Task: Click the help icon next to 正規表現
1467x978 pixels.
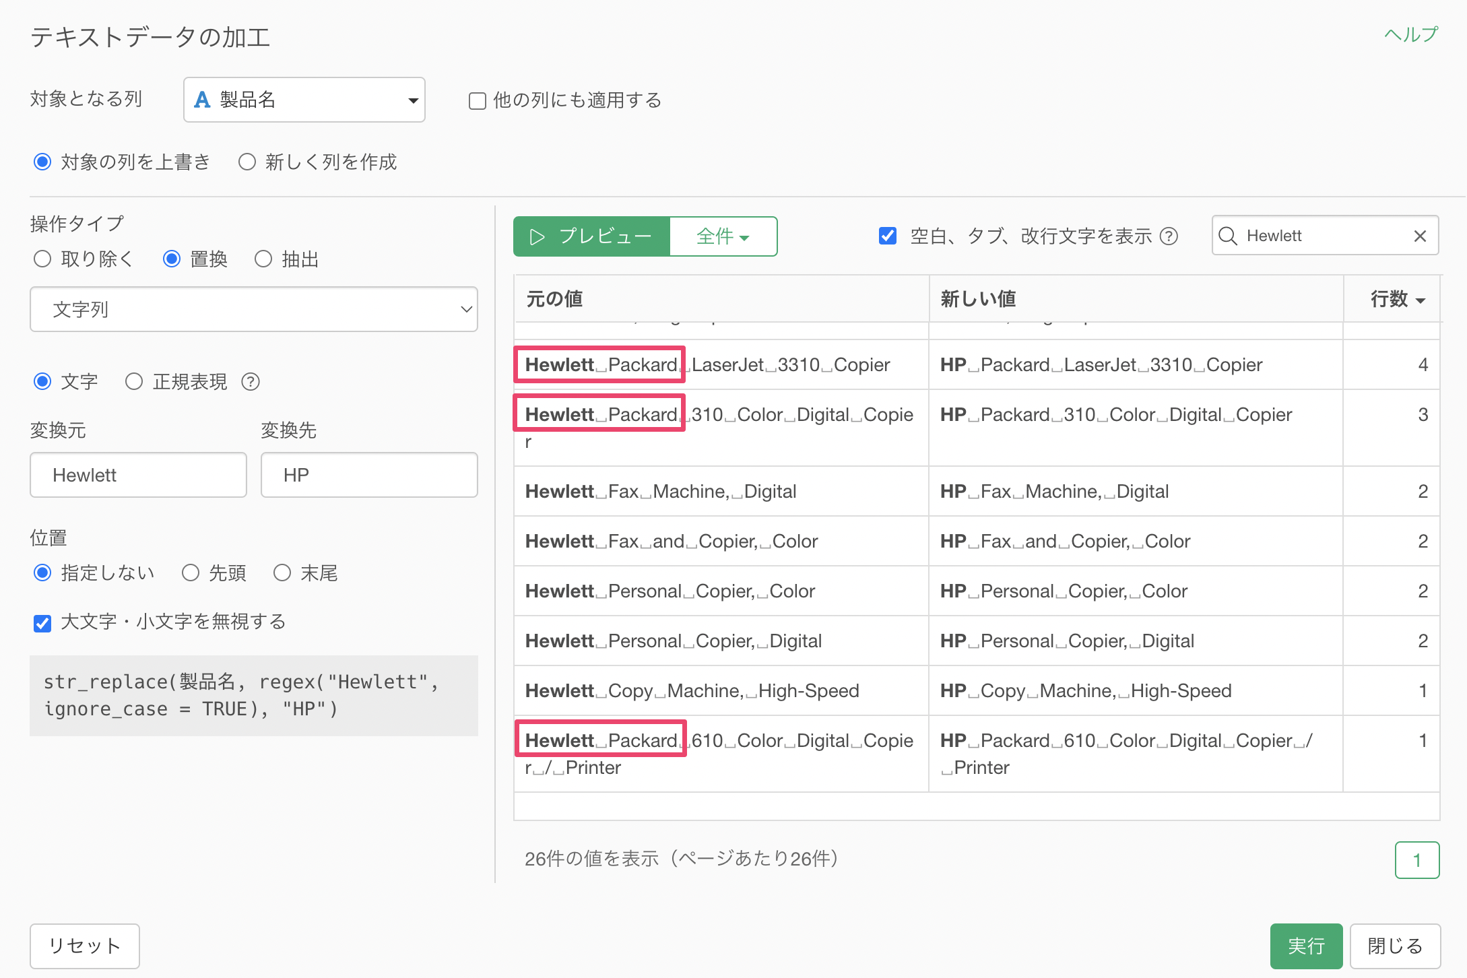Action: tap(251, 382)
